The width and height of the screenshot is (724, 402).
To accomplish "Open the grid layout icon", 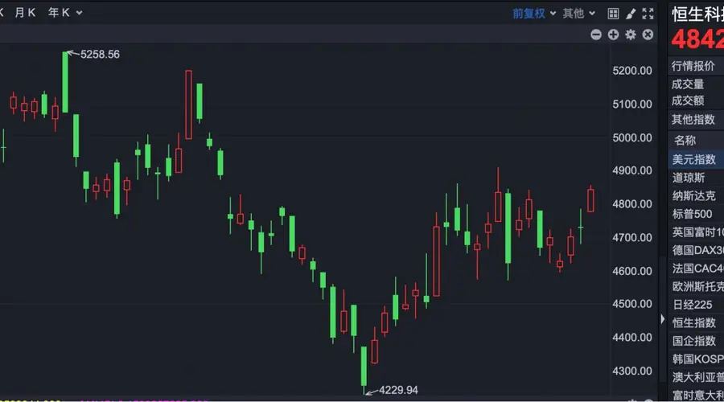I will (x=613, y=14).
